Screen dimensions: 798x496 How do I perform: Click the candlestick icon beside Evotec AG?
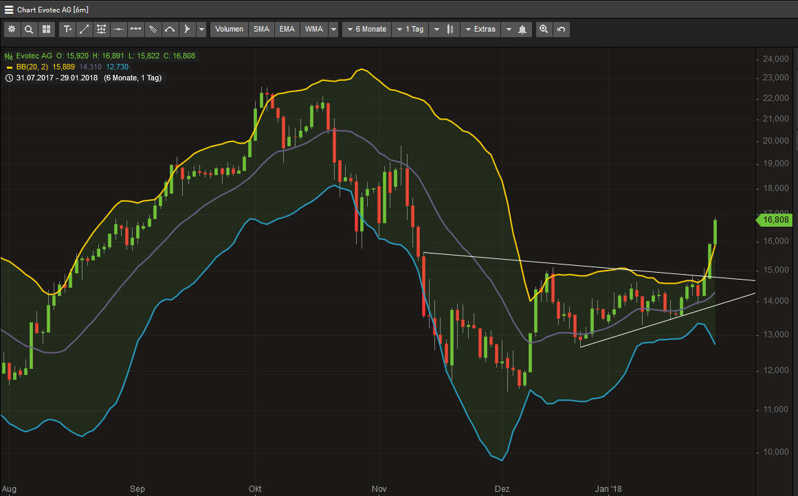click(x=9, y=56)
